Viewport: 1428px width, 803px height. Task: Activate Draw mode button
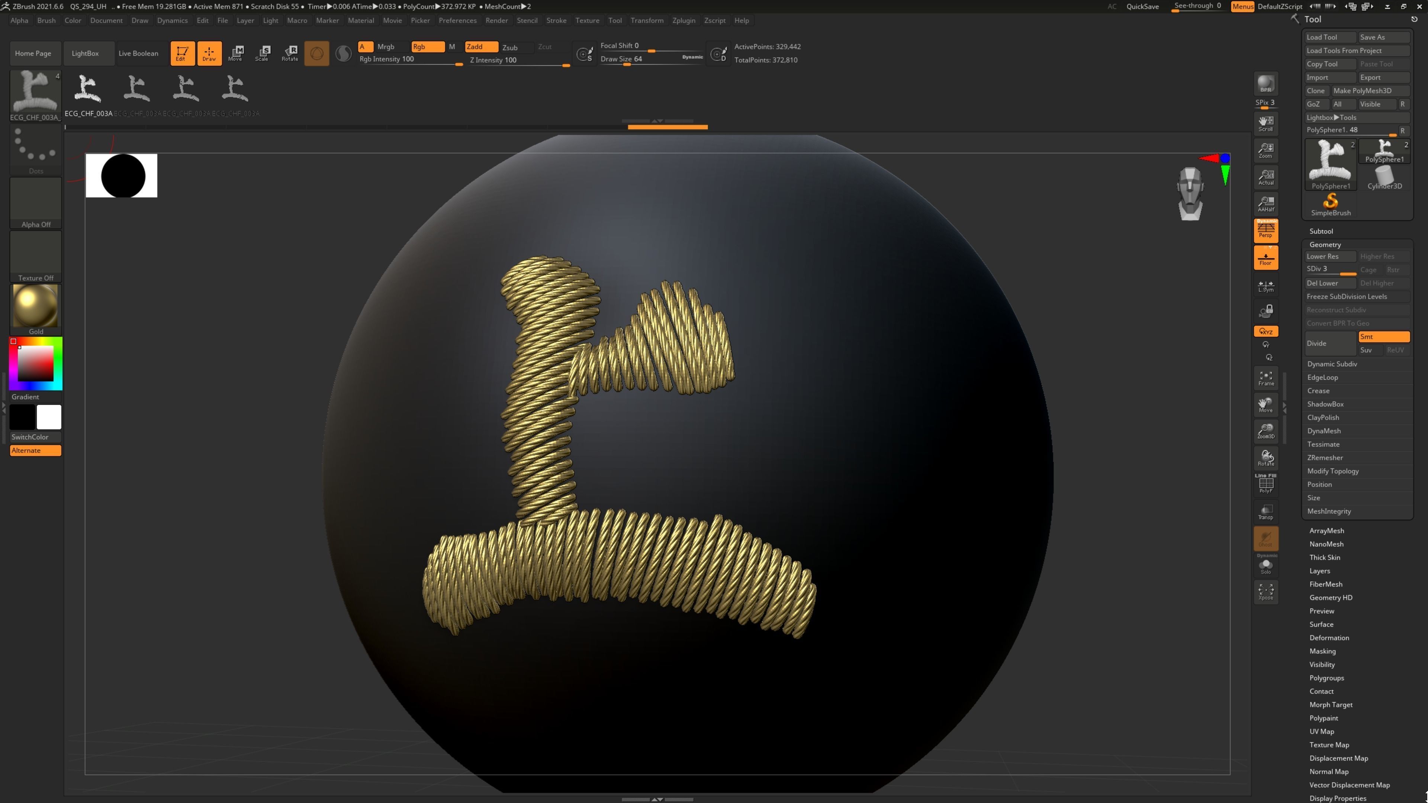[x=209, y=53]
